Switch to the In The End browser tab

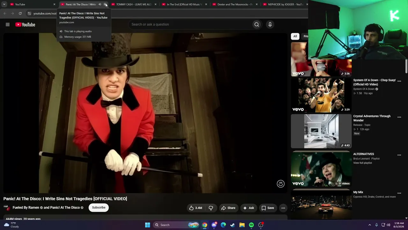point(184,4)
